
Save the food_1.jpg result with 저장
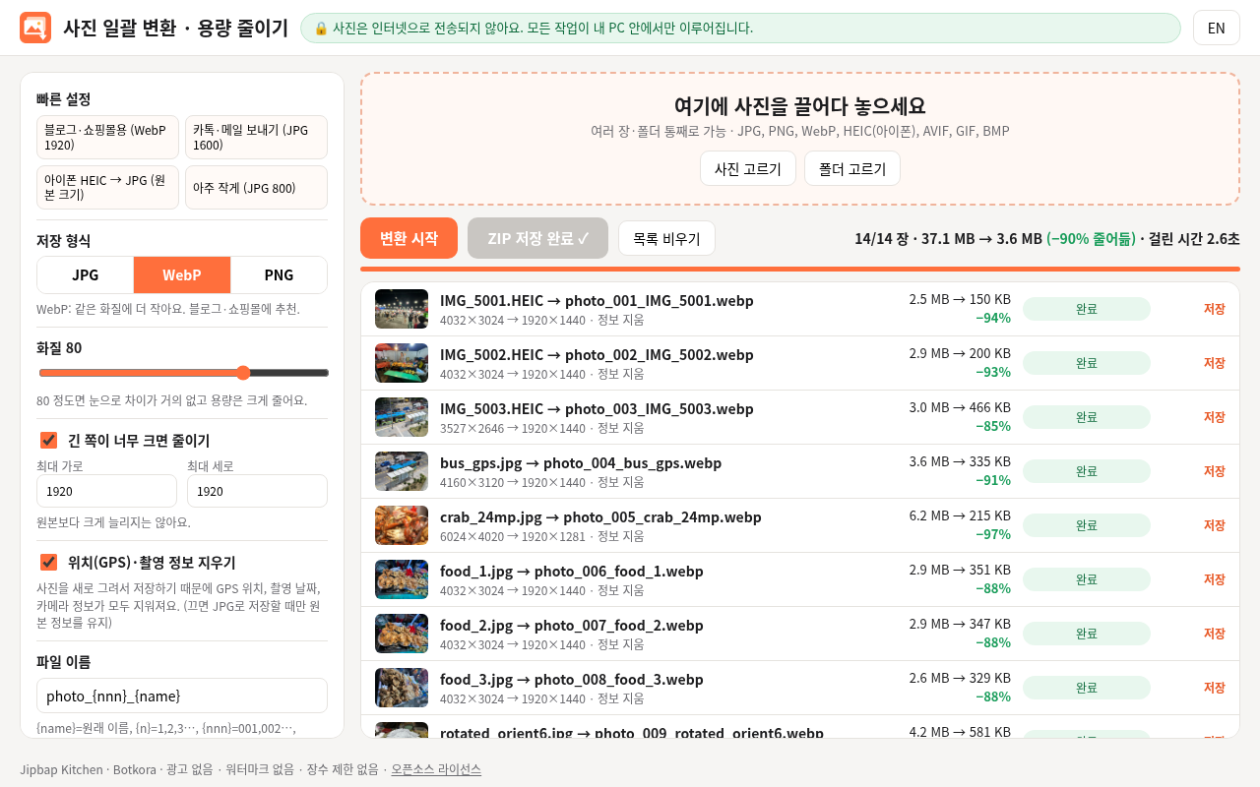click(x=1214, y=579)
